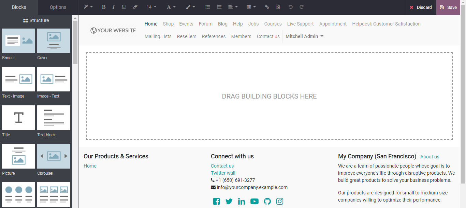Insert an unordered bullet list
The image size is (466, 208).
click(x=208, y=7)
